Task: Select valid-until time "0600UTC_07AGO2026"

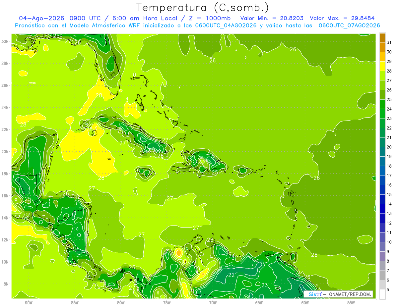Action: tap(349, 25)
